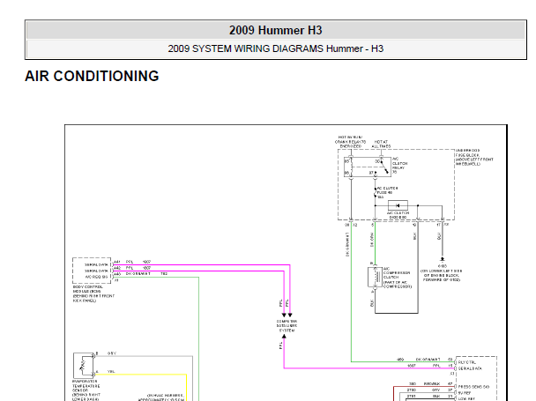This screenshot has height=401, width=536.
Task: Click the "A42" connector pin label
Action: [x=117, y=268]
